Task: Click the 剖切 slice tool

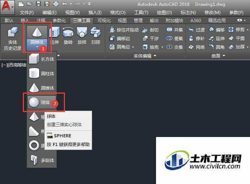Action: tap(150, 30)
